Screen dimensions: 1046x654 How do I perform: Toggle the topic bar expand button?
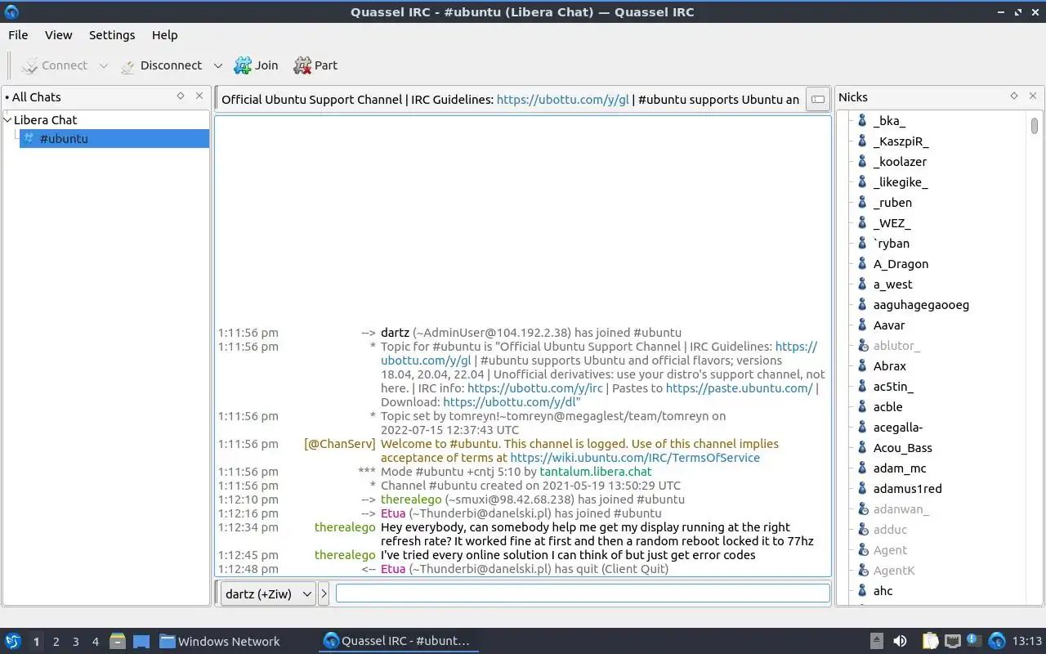point(817,100)
